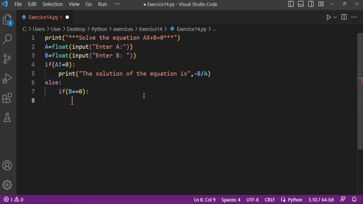Screen dimensions: 363x204
Task: Click 'if(B==0):' on line 7
Action: coord(73,92)
